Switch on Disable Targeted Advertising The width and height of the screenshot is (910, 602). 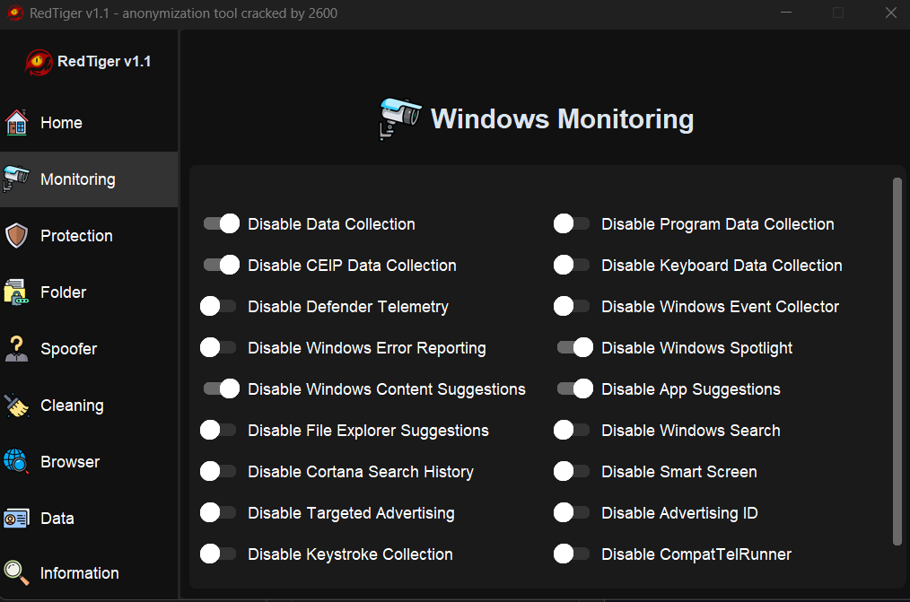point(218,512)
